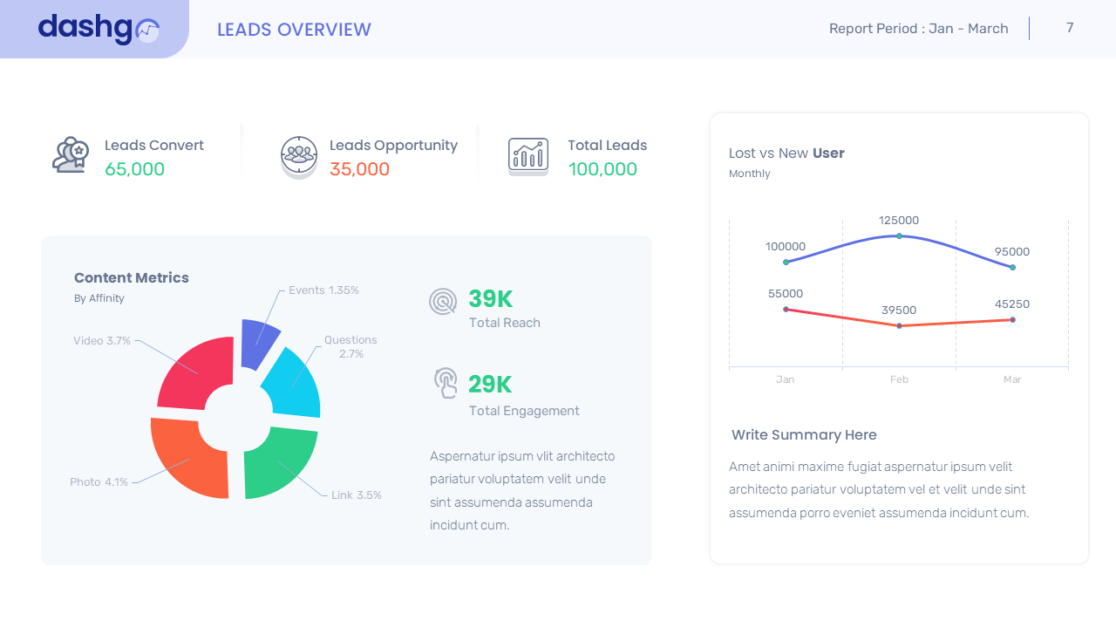
Task: Click the Write Summary Here heading
Action: [803, 434]
